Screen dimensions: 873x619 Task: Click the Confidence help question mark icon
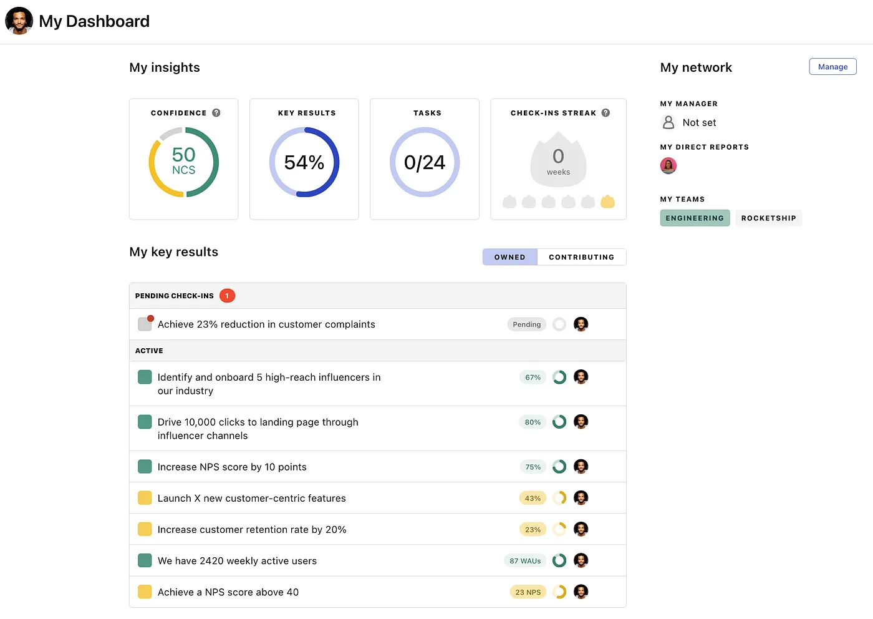point(216,113)
